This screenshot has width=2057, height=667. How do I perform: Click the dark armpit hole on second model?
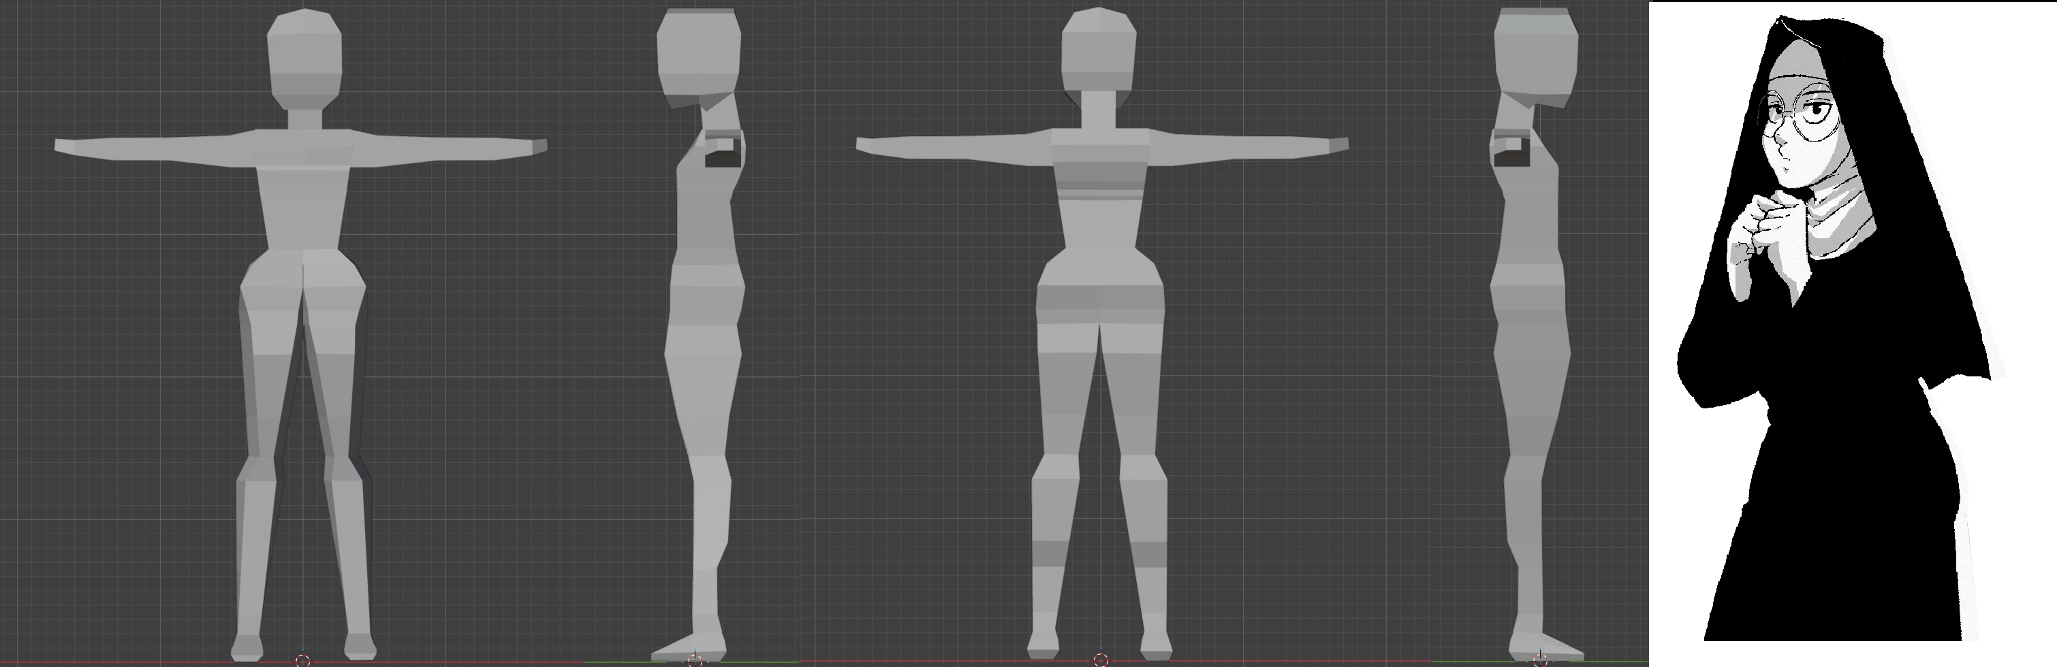click(723, 157)
